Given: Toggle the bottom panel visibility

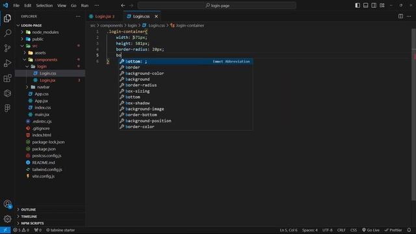Looking at the screenshot, I should (365, 5).
